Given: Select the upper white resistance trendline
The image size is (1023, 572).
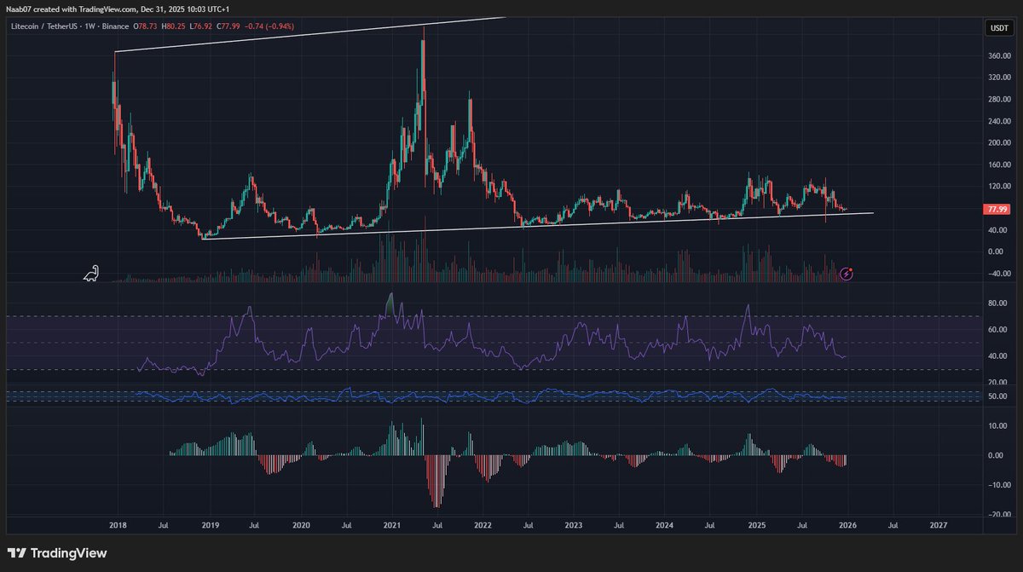Looking at the screenshot, I should point(311,34).
